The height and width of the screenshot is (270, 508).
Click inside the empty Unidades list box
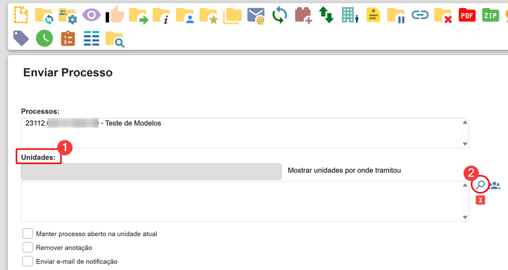(x=241, y=201)
